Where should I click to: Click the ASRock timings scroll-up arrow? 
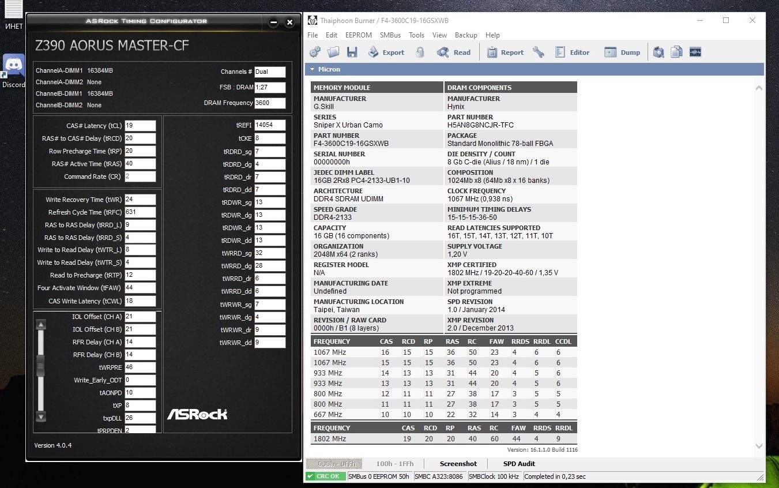40,325
